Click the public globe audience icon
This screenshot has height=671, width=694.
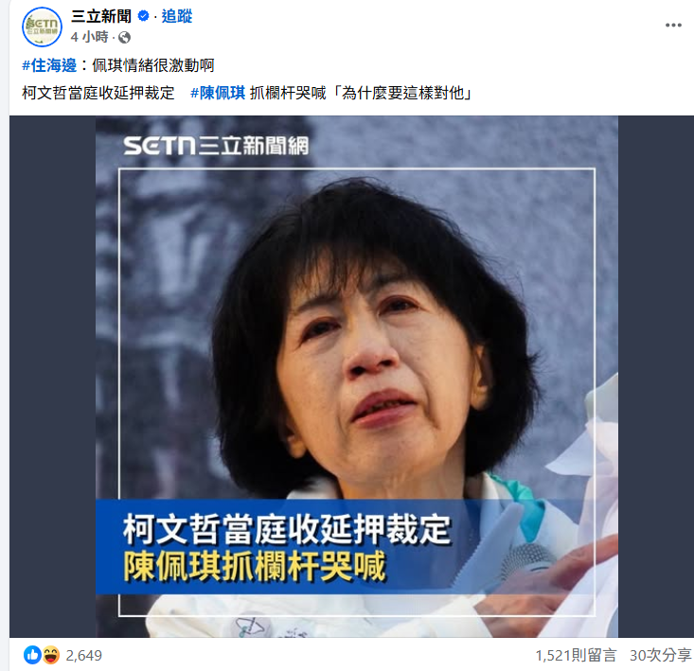click(124, 37)
